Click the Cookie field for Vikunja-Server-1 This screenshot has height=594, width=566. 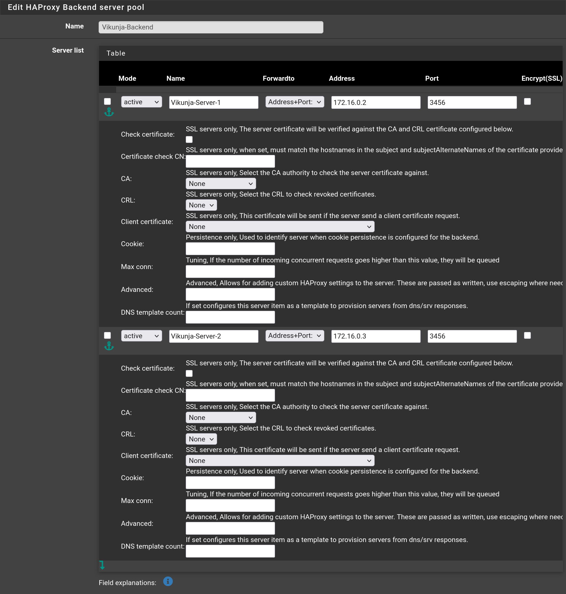point(230,249)
